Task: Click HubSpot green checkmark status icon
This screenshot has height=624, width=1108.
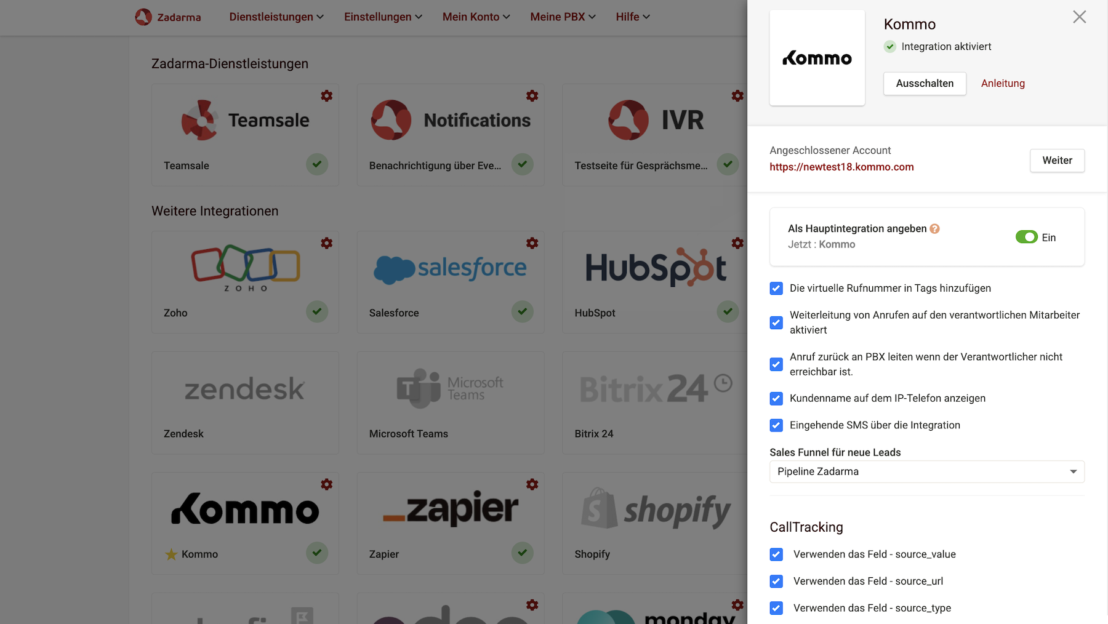Action: coord(728,311)
